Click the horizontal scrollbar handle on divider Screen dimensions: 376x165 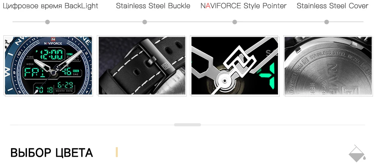pyautogui.click(x=188, y=125)
